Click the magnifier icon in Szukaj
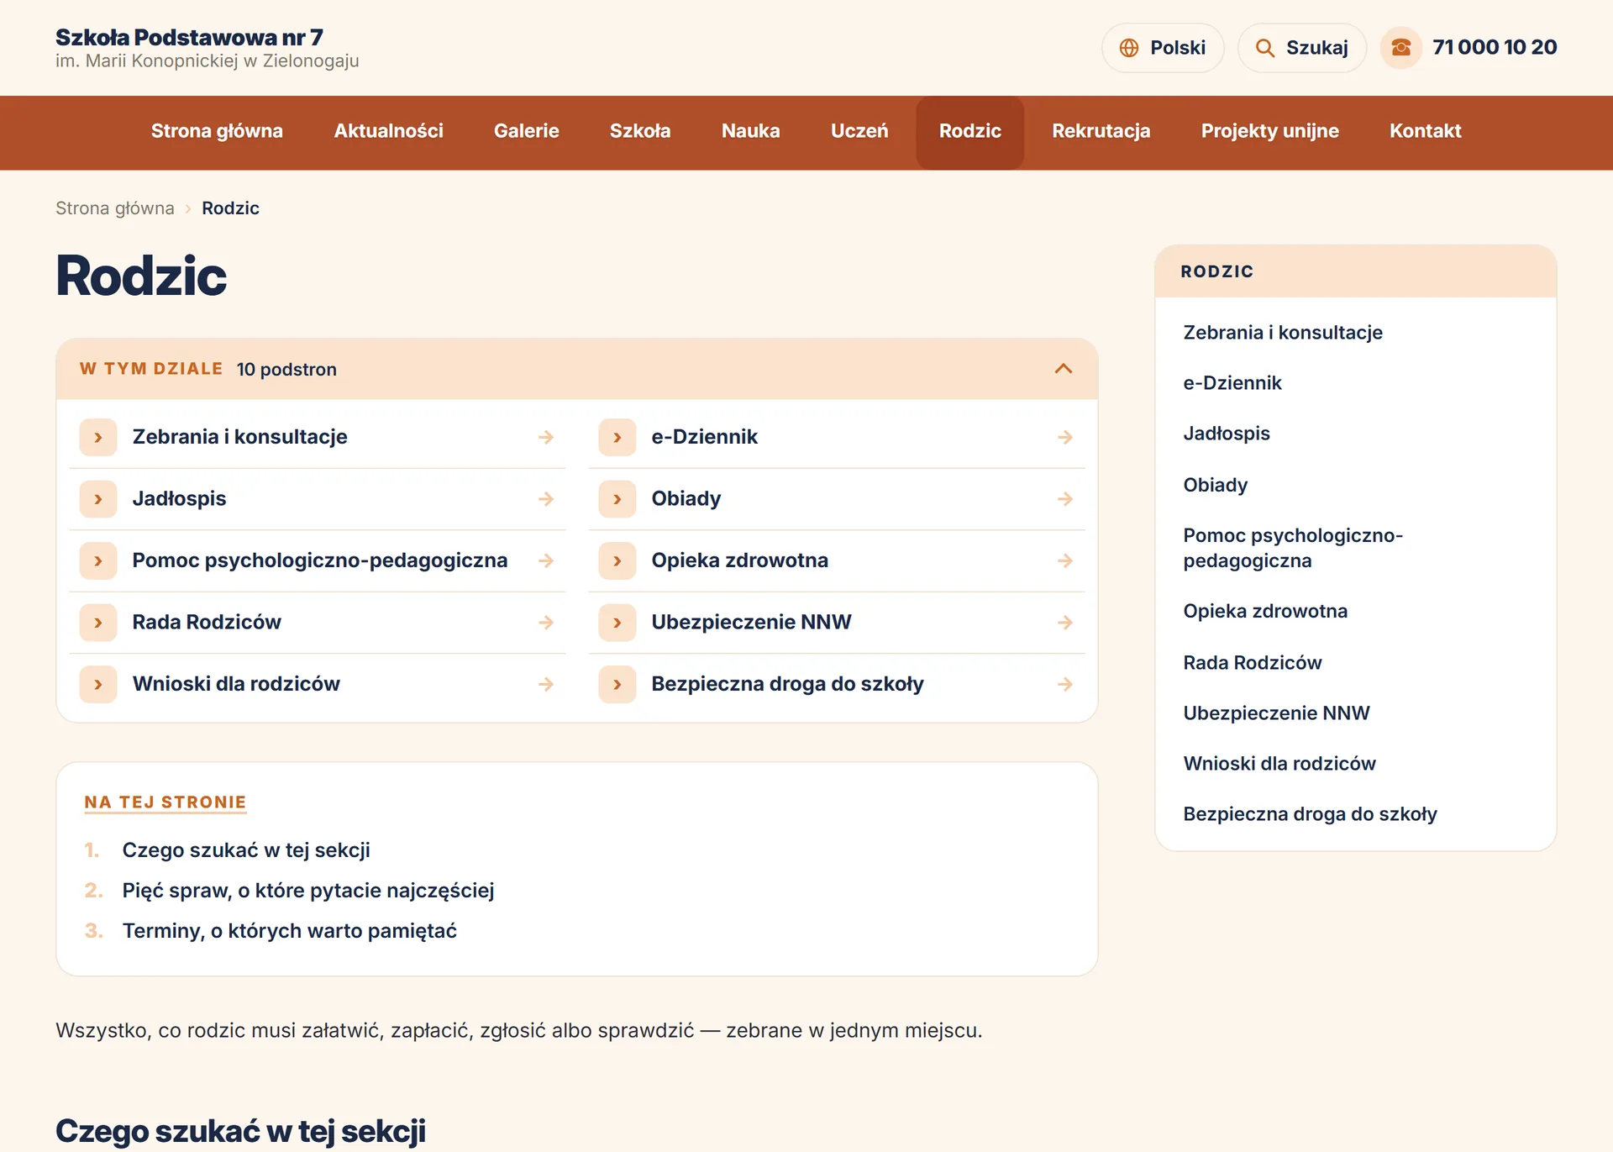Image resolution: width=1613 pixels, height=1152 pixels. click(x=1265, y=48)
